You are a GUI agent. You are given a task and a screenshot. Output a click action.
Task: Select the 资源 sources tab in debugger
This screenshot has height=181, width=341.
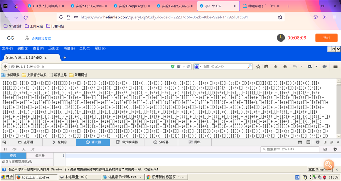click(13, 155)
